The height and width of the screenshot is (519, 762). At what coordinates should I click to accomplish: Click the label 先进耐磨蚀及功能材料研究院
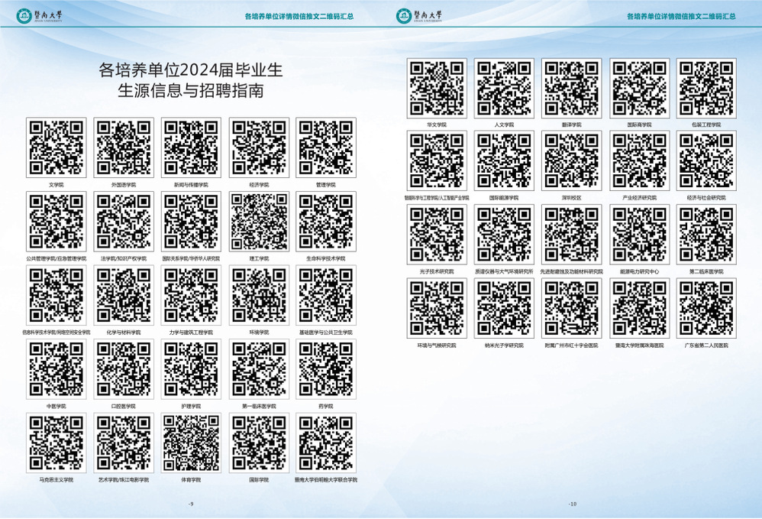point(571,272)
